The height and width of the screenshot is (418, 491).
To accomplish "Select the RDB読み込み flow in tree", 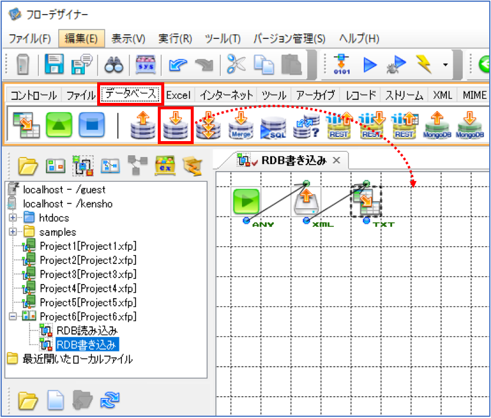I will (87, 330).
